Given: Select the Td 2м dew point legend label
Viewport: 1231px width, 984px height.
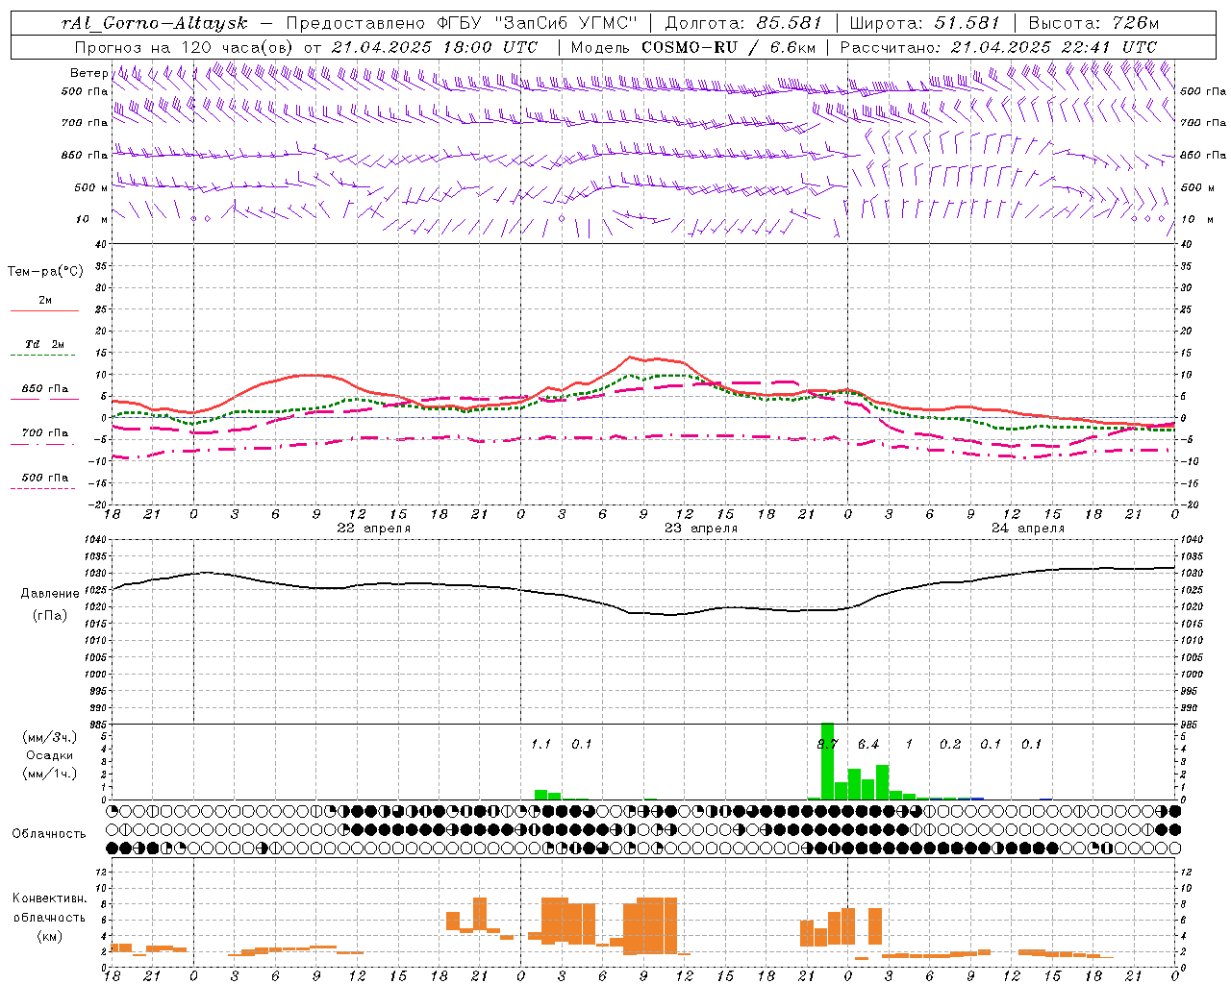Looking at the screenshot, I should coord(44,343).
